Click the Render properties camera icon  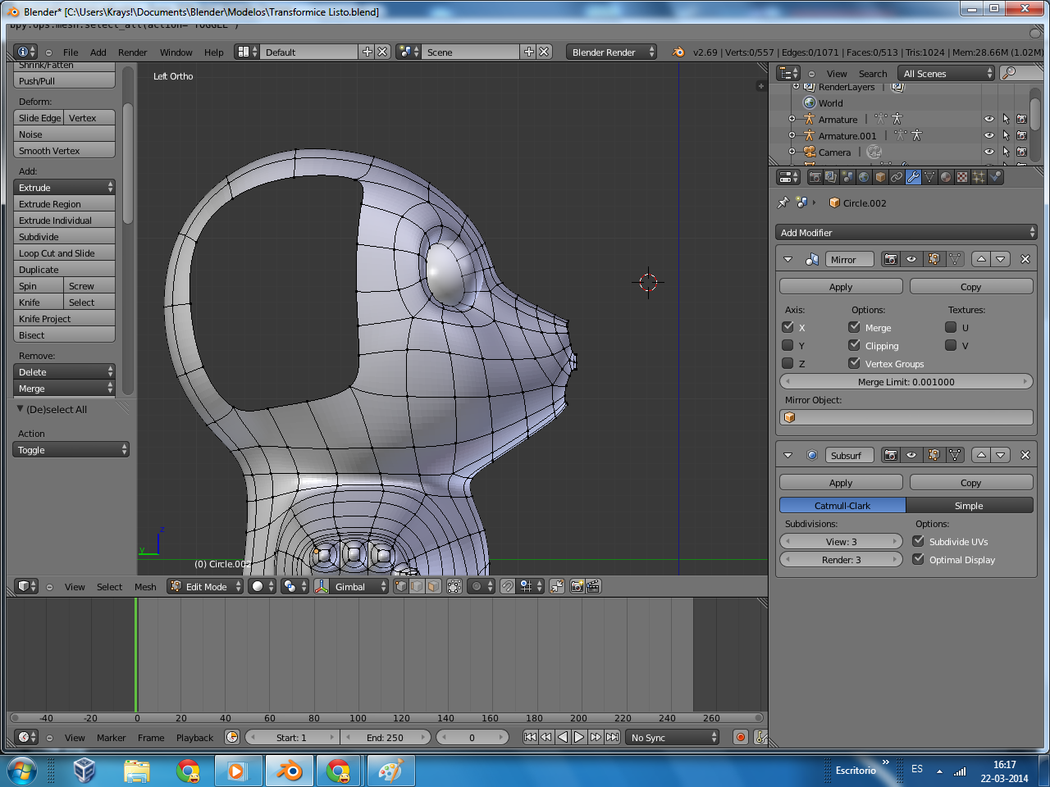(815, 177)
